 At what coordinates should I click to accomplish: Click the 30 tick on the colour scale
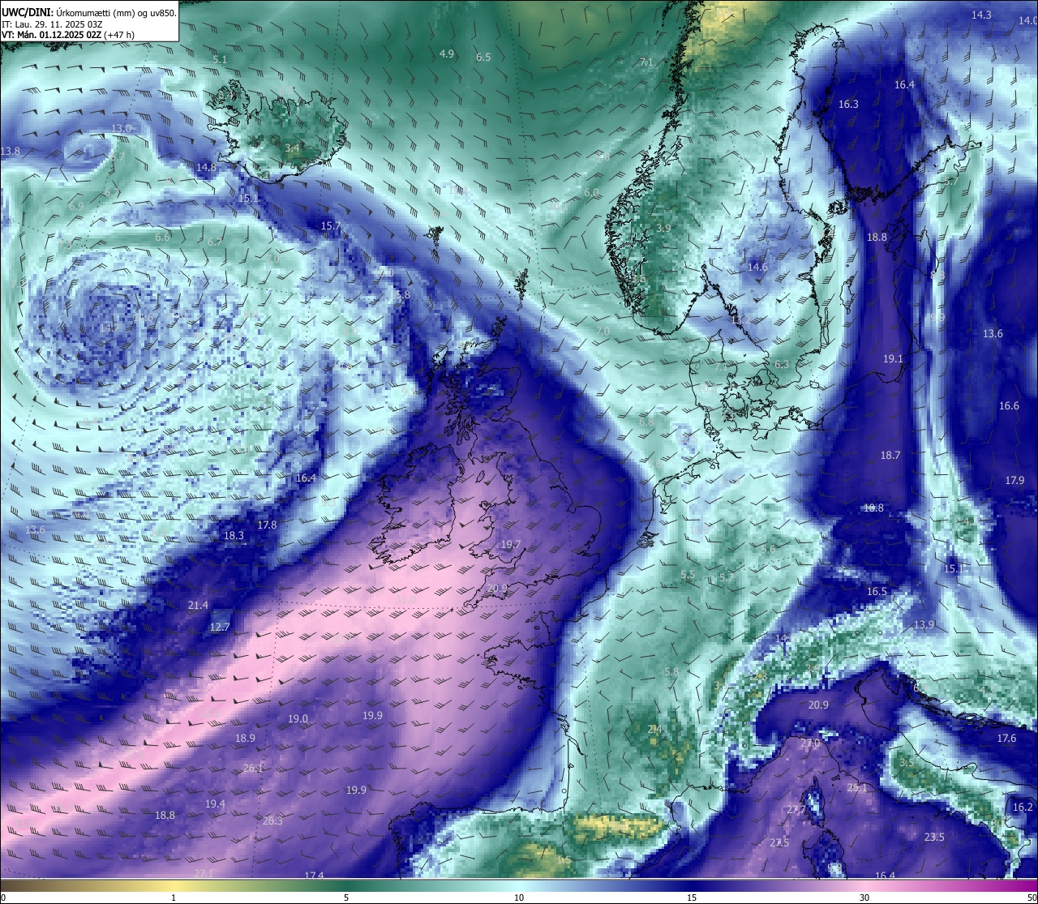pos(864,898)
